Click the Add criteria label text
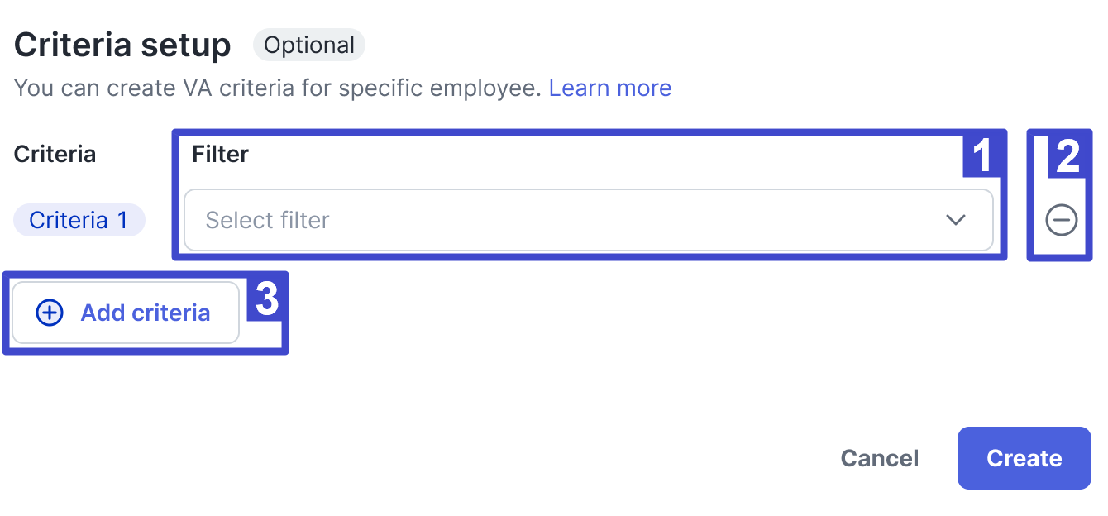Viewport: 1108px width, 516px height. pyautogui.click(x=146, y=313)
